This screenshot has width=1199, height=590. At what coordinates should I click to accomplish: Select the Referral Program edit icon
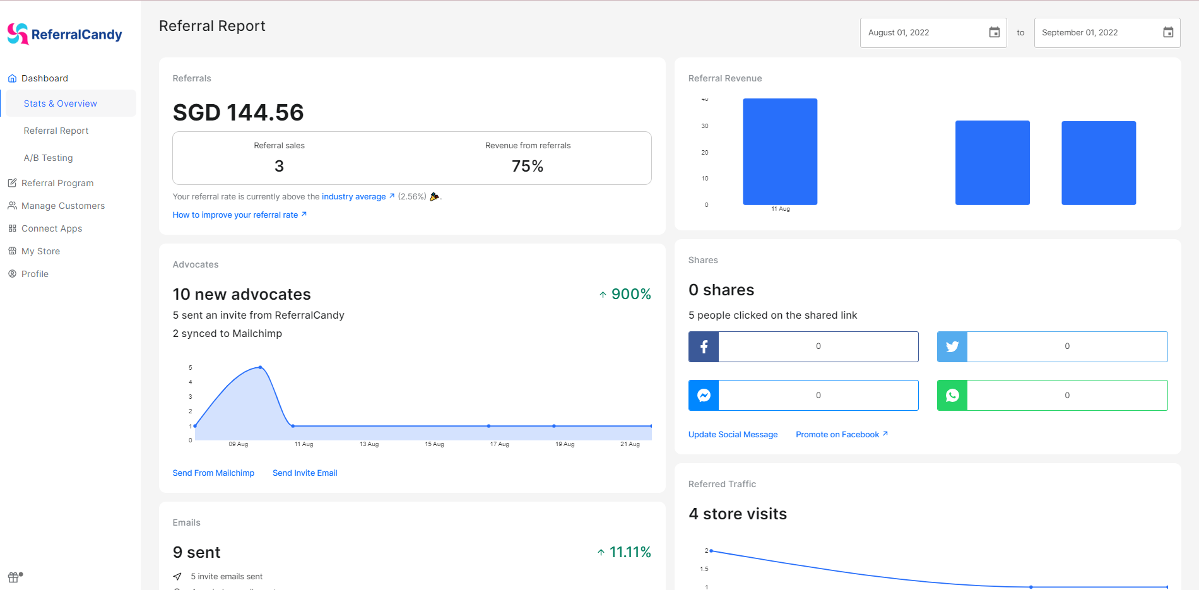[12, 182]
